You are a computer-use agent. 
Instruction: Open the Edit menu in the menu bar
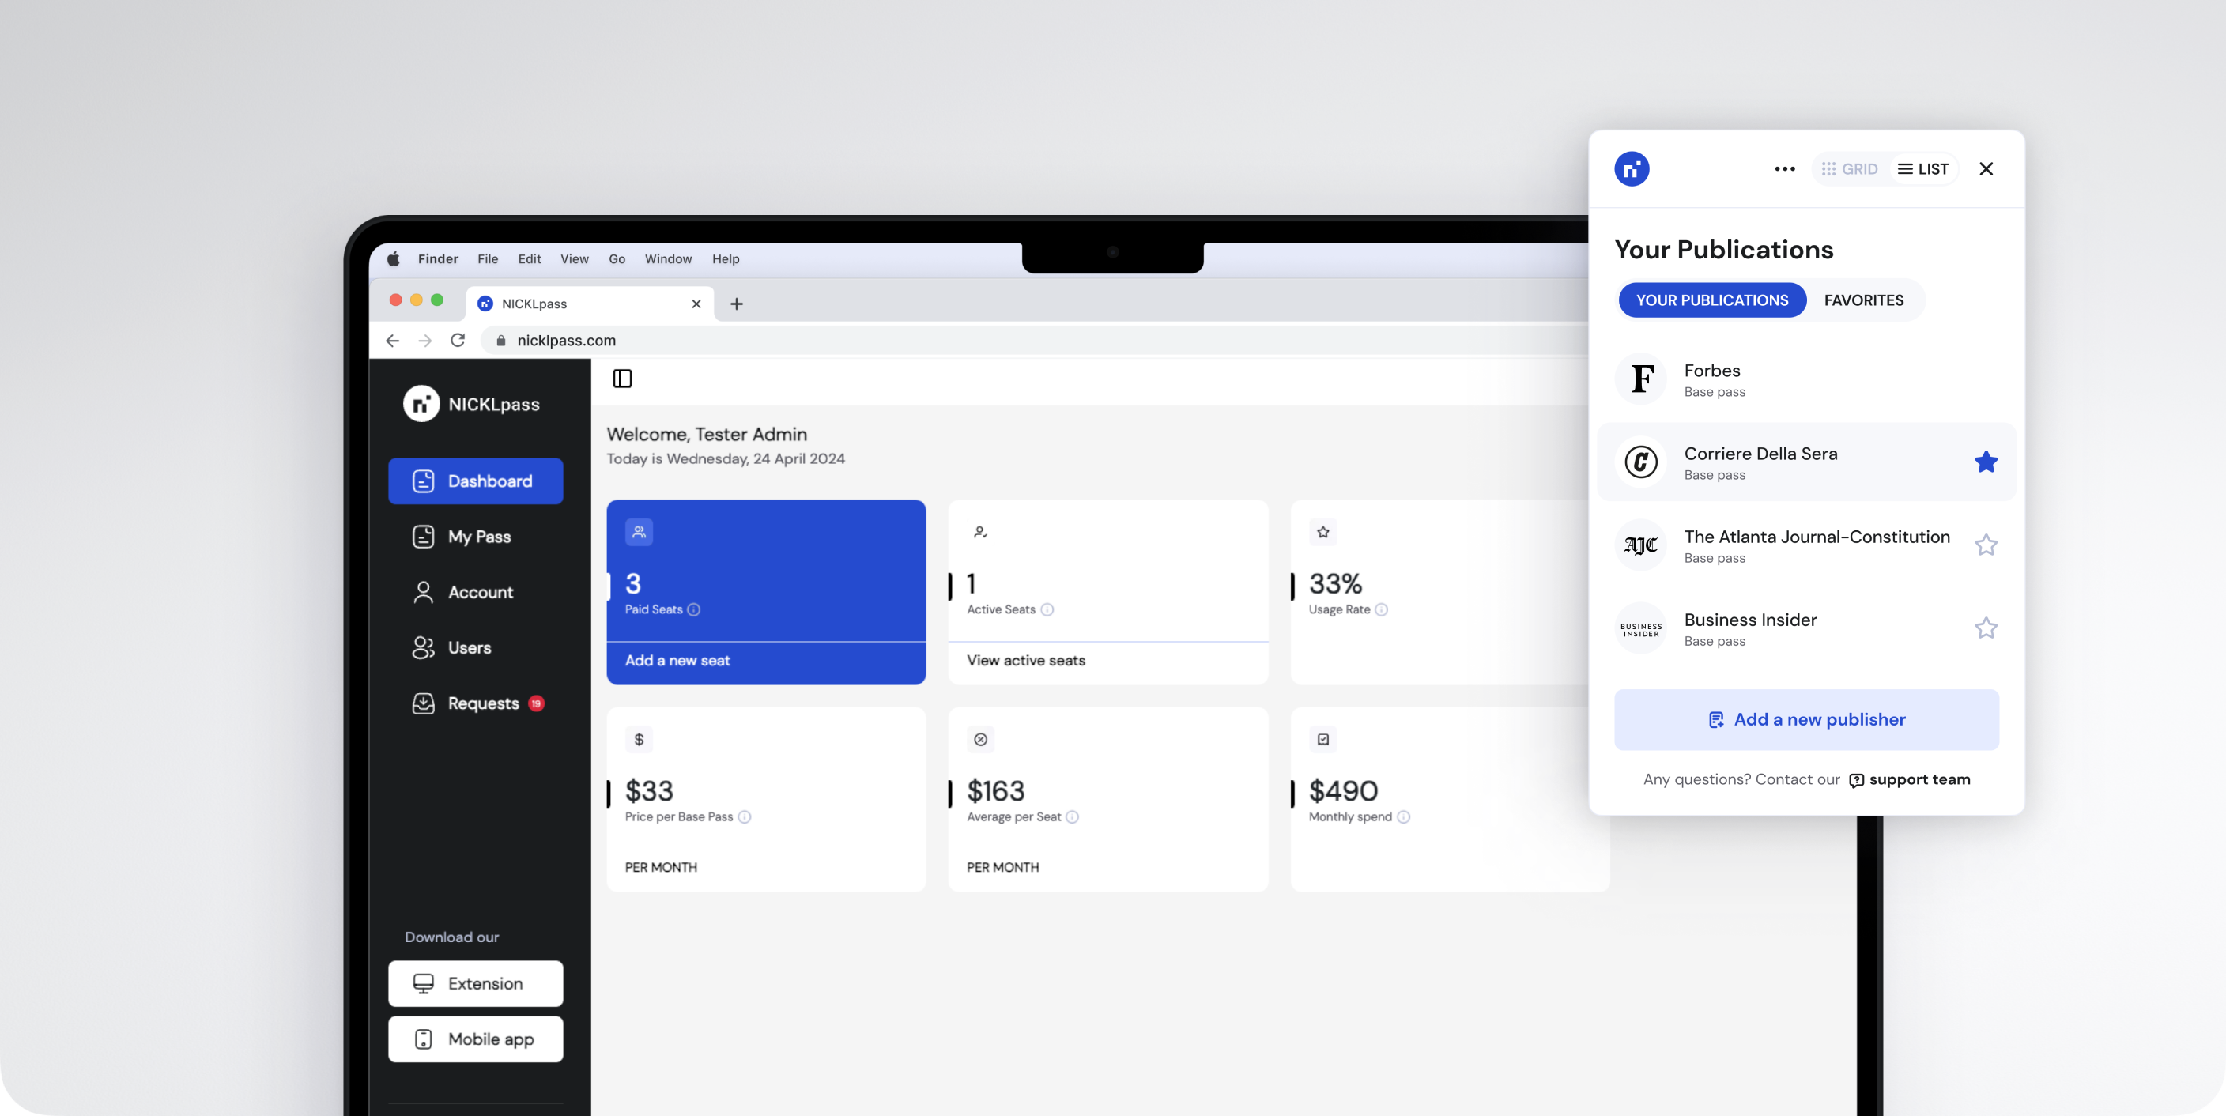(529, 259)
